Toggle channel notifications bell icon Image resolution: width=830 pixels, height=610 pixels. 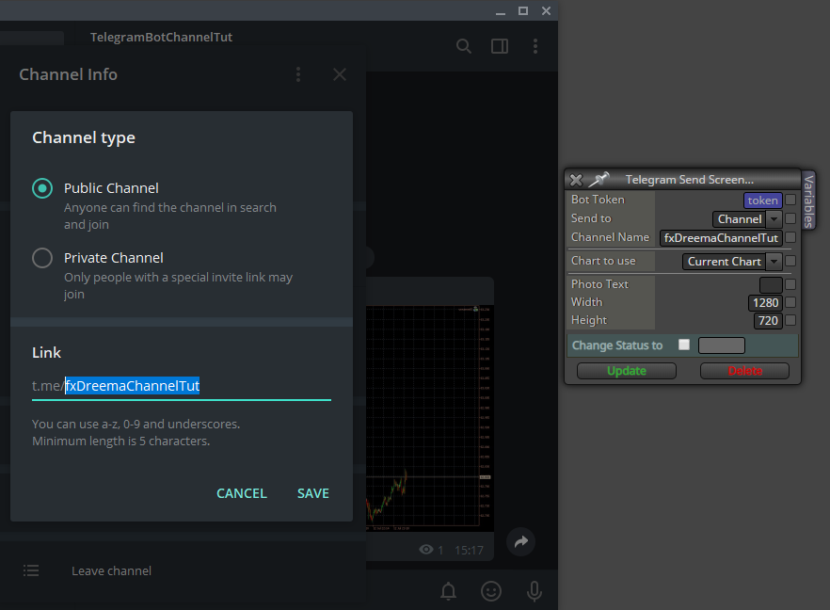click(x=448, y=591)
